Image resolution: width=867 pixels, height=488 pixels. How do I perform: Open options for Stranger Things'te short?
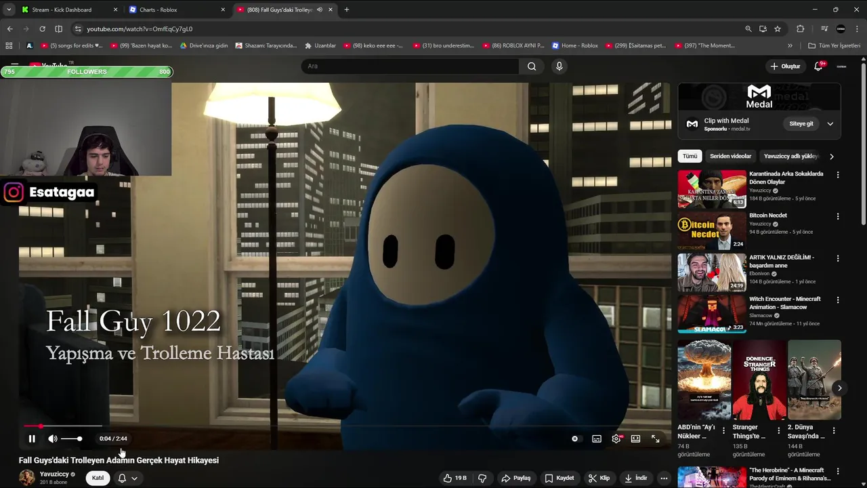tap(778, 430)
